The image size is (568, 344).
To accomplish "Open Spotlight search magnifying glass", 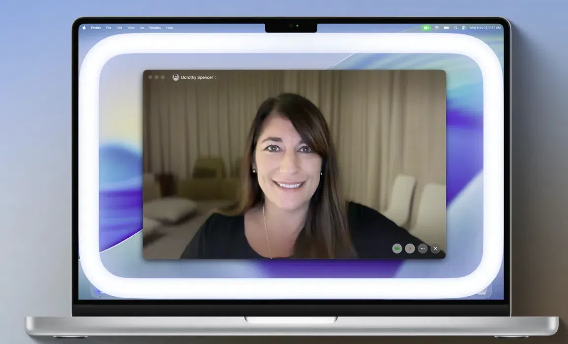I will click(456, 28).
